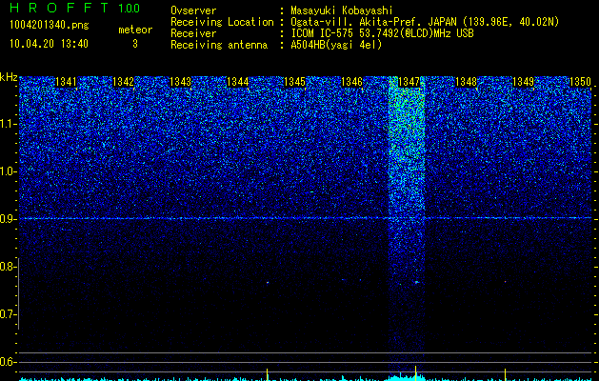The image size is (599, 381).
Task: Click the 0.6 kHz axis label
Action: (x=7, y=362)
